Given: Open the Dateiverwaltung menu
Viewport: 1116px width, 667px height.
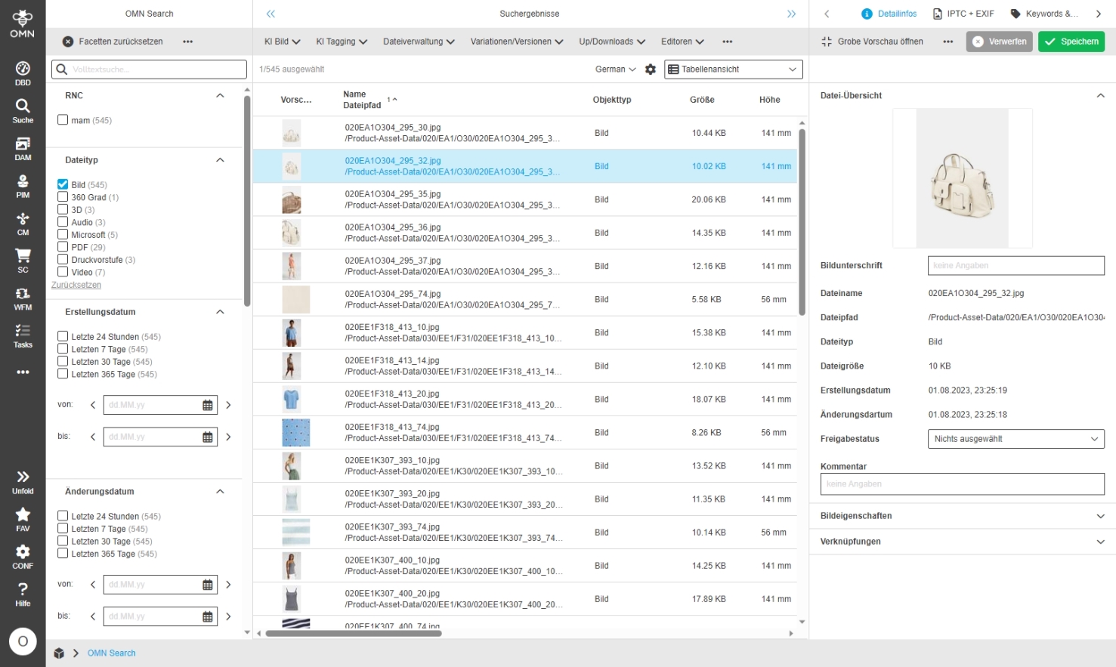Looking at the screenshot, I should 418,42.
